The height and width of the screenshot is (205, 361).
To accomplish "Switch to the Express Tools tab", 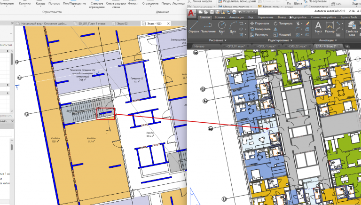I will [349, 17].
